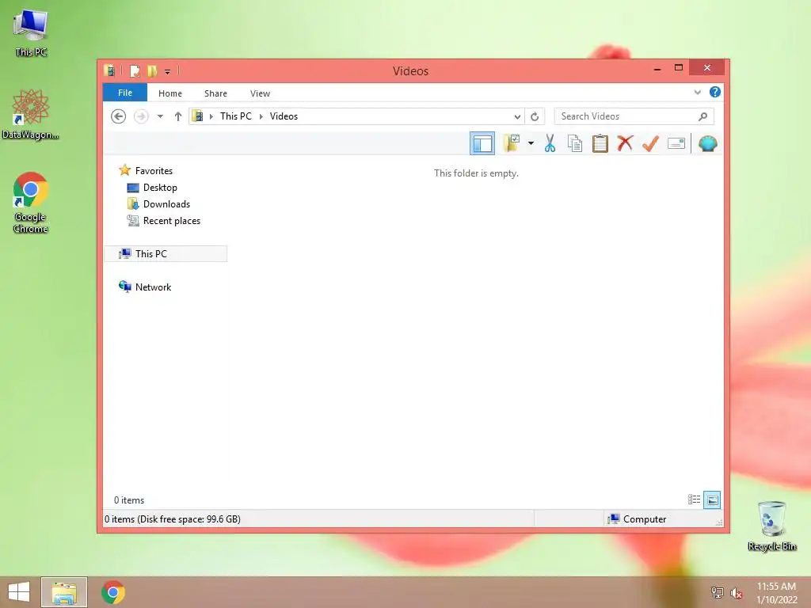Image resolution: width=811 pixels, height=608 pixels.
Task: Click This PC breadcrumb in address bar
Action: click(236, 116)
